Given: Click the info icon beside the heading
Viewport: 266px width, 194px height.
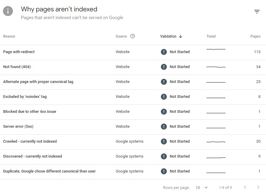Looking at the screenshot, I should click(x=7, y=11).
